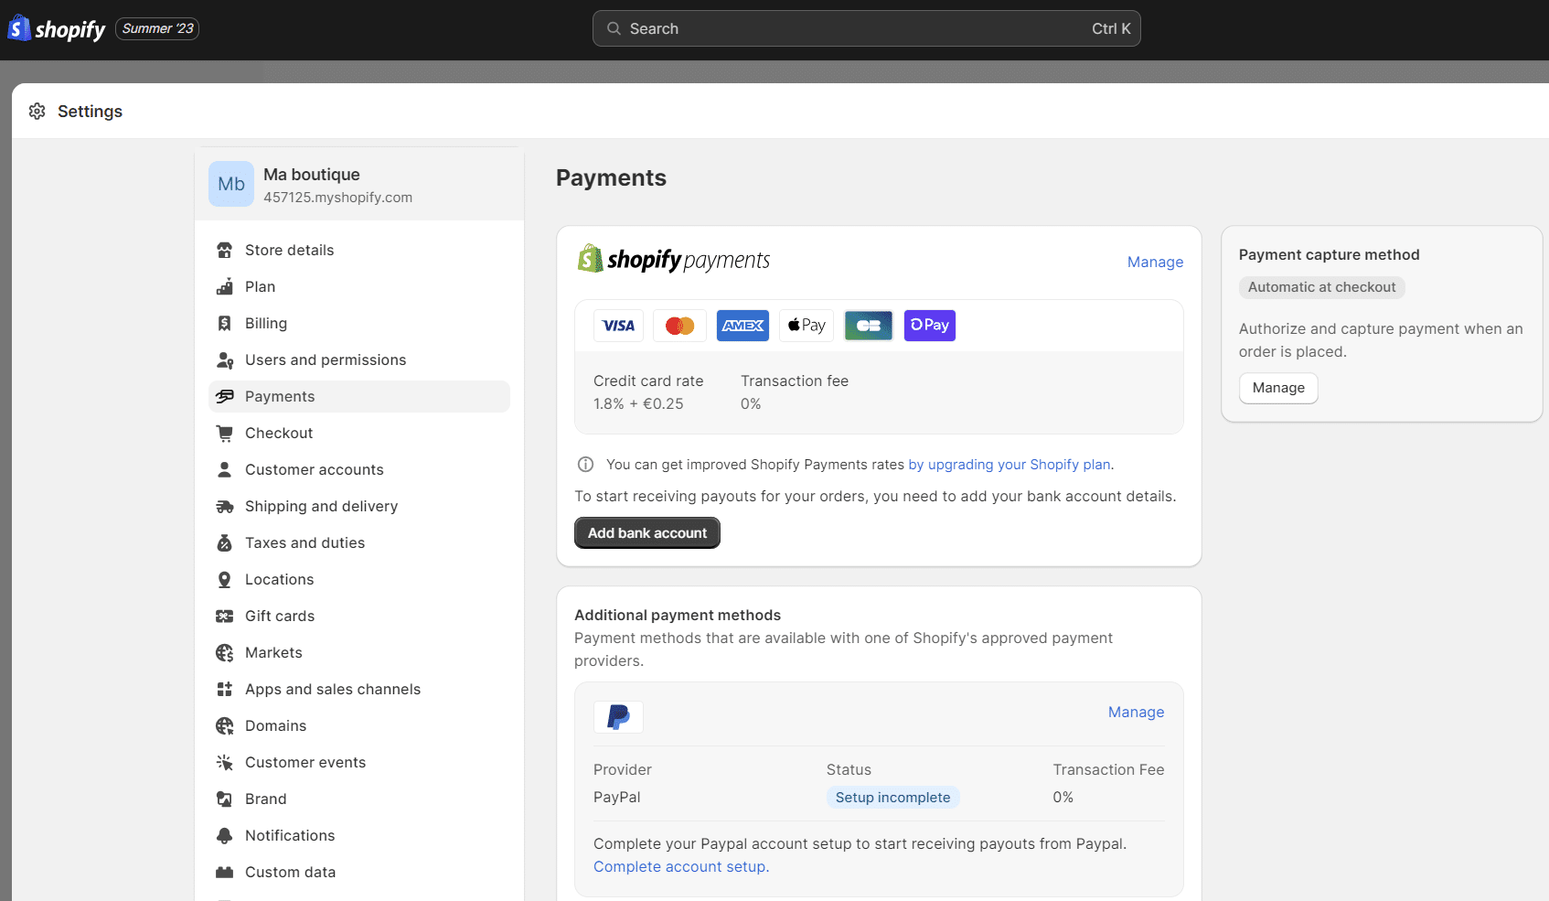Click the Markets globe icon
The height and width of the screenshot is (901, 1549).
[x=224, y=652]
